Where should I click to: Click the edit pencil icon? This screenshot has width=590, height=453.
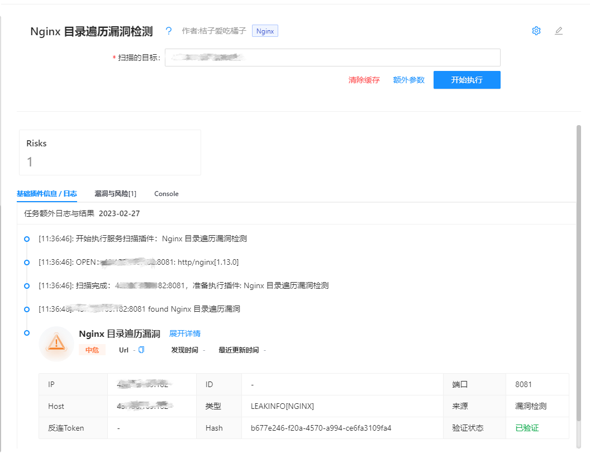(559, 31)
